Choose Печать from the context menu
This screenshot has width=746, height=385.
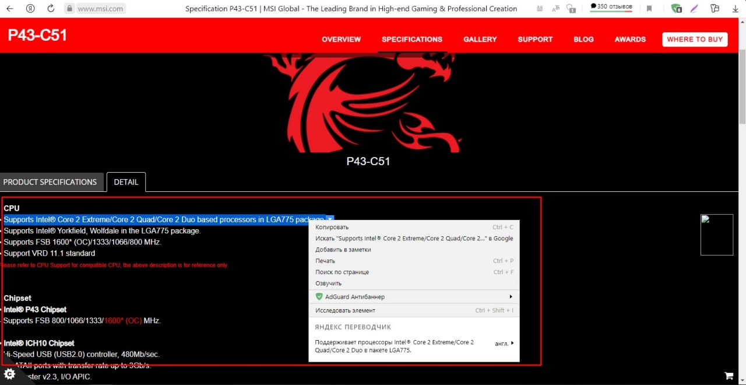click(414, 261)
